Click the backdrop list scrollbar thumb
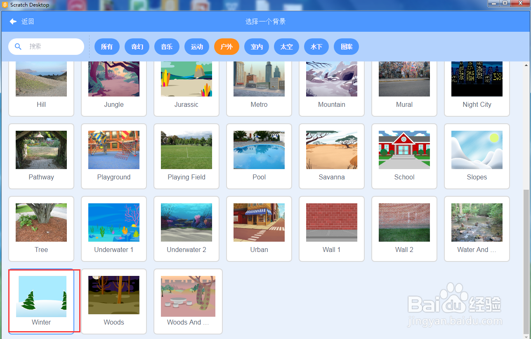Image resolution: width=531 pixels, height=339 pixels. pyautogui.click(x=526, y=261)
